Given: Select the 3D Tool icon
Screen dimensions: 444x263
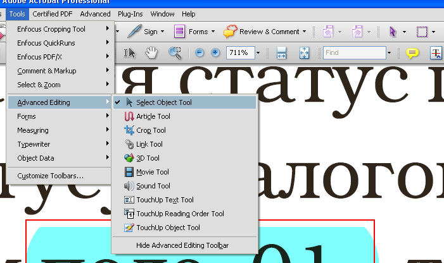Looking at the screenshot, I should 129,158.
